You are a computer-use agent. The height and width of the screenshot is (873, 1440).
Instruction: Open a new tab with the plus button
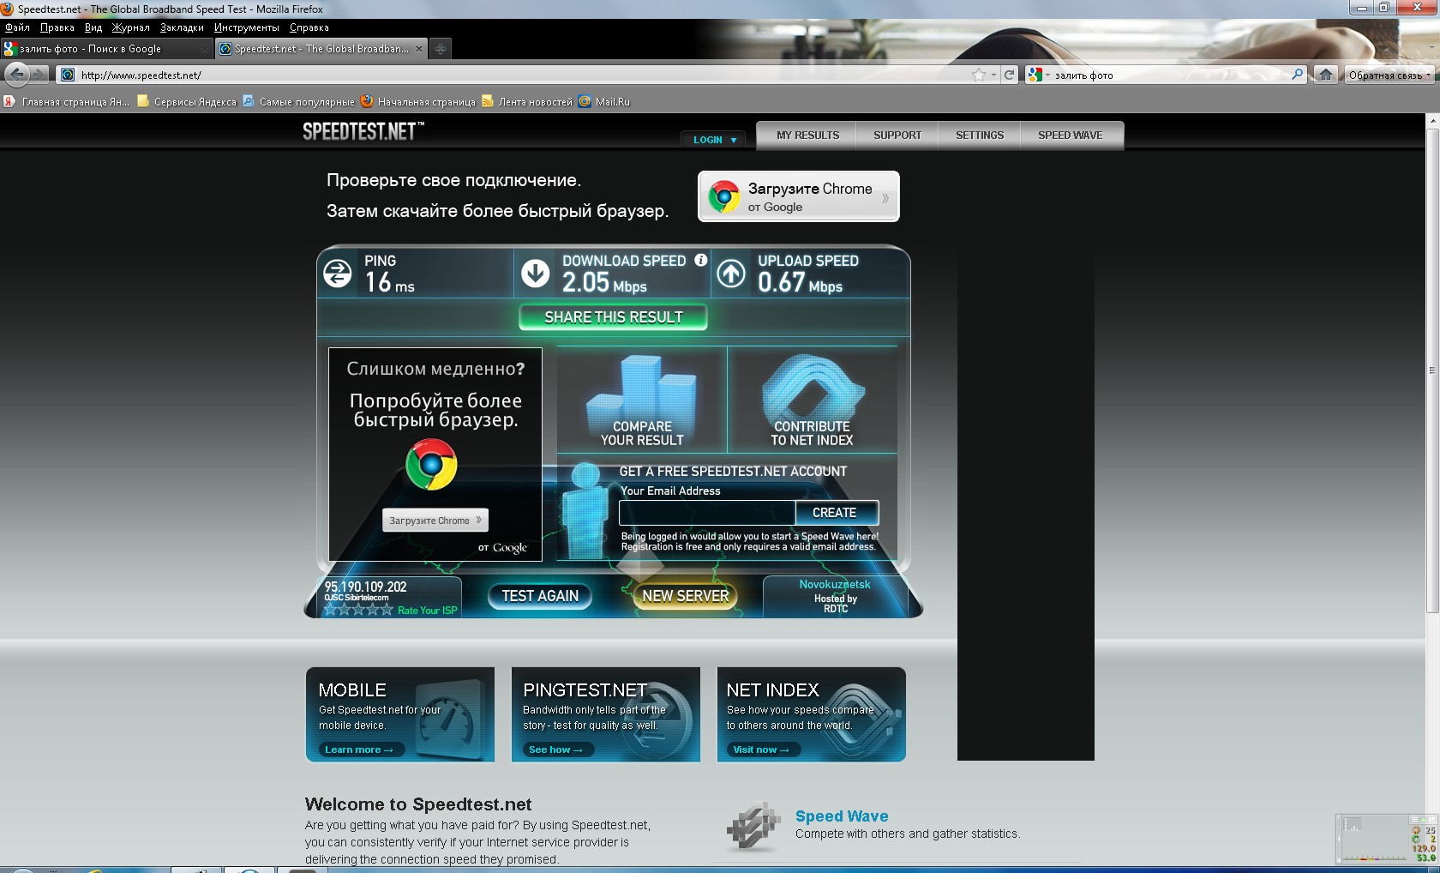pyautogui.click(x=440, y=49)
